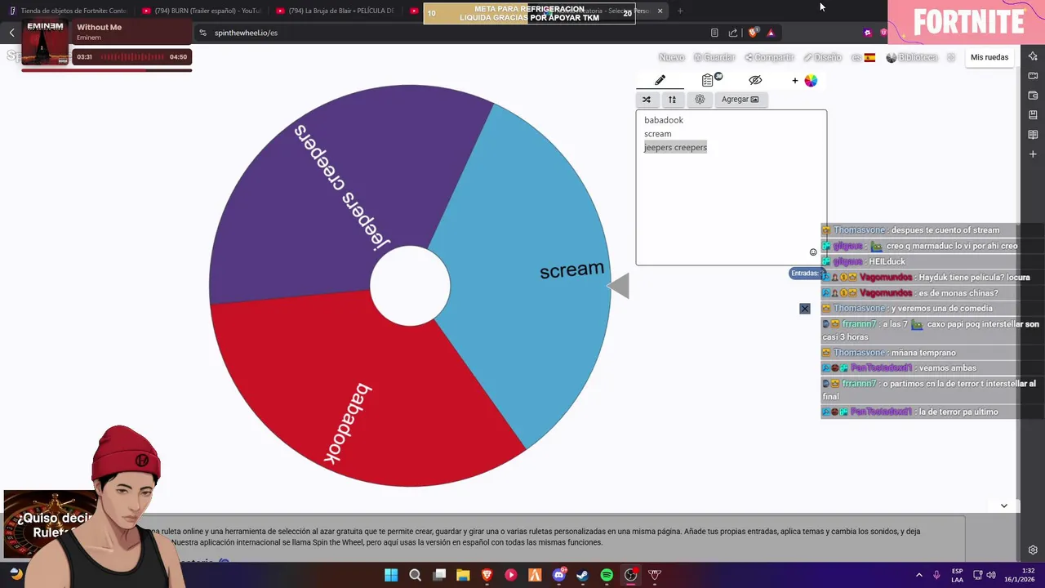Click Guardar to save the wheel
Screen dimensions: 1045x588
pos(714,57)
